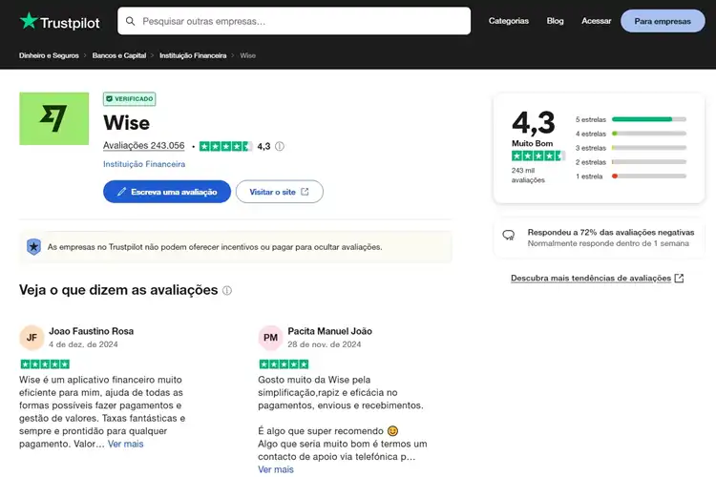
Task: Click the JF avatar of Joao Faustino Rosa
Action: [32, 338]
